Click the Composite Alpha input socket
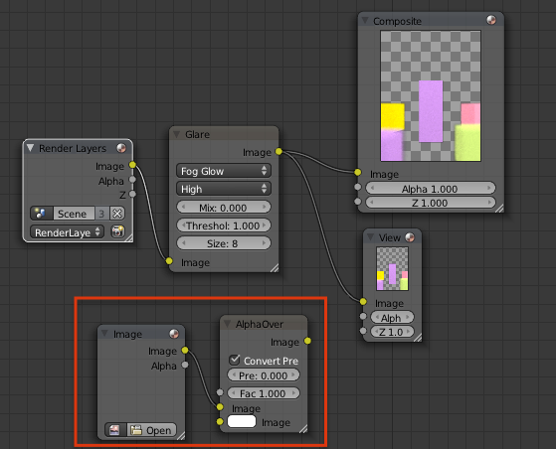Image resolution: width=556 pixels, height=449 pixels. tap(358, 187)
